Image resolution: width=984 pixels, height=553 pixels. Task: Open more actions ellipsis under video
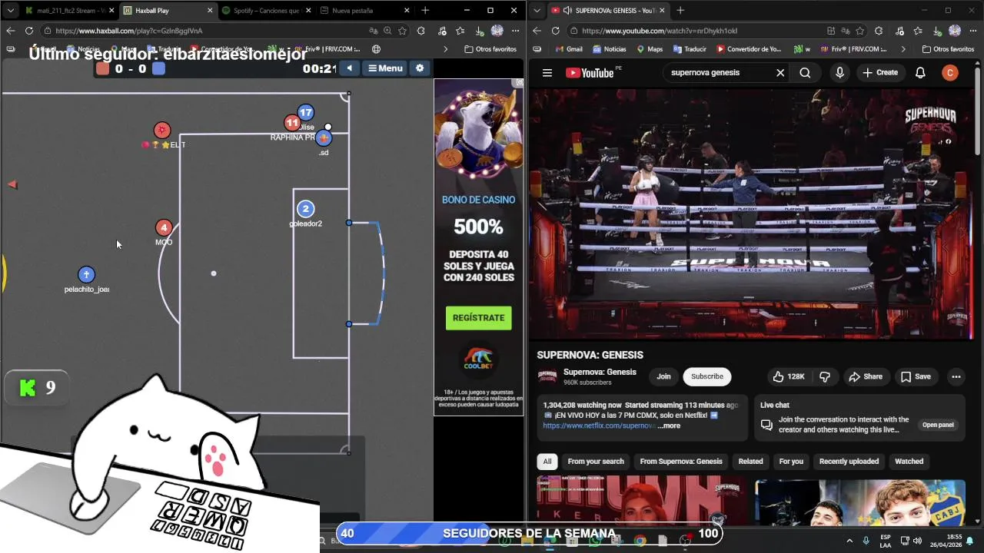point(956,376)
